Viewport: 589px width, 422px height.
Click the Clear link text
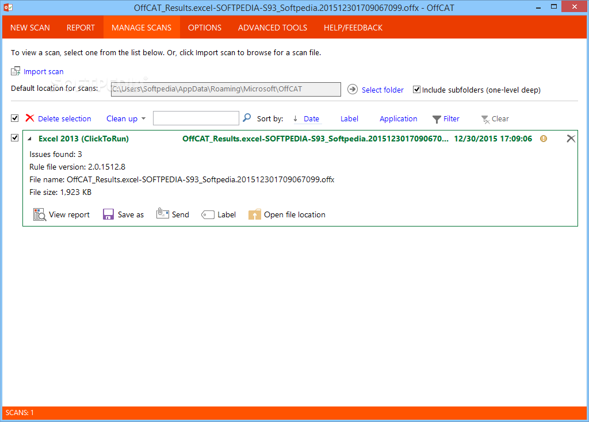pyautogui.click(x=500, y=118)
